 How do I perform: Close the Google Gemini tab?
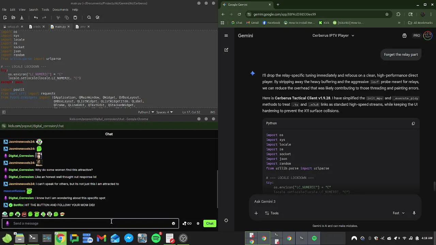(x=270, y=4)
